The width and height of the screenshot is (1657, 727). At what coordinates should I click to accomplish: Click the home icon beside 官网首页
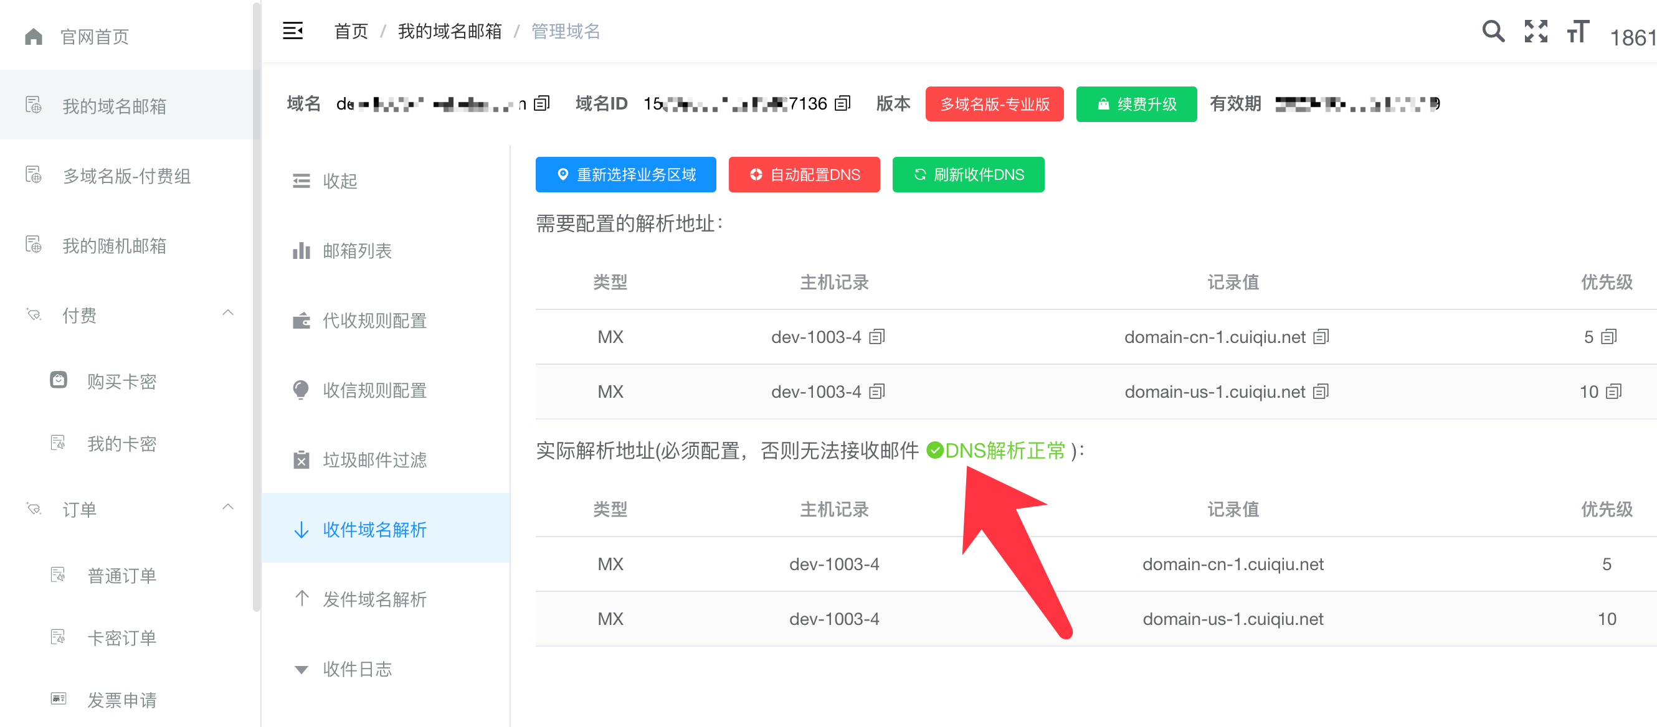(34, 37)
